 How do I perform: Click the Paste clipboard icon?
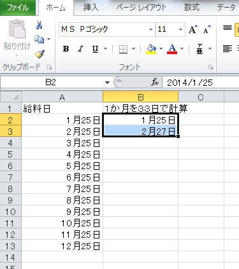(x=17, y=29)
